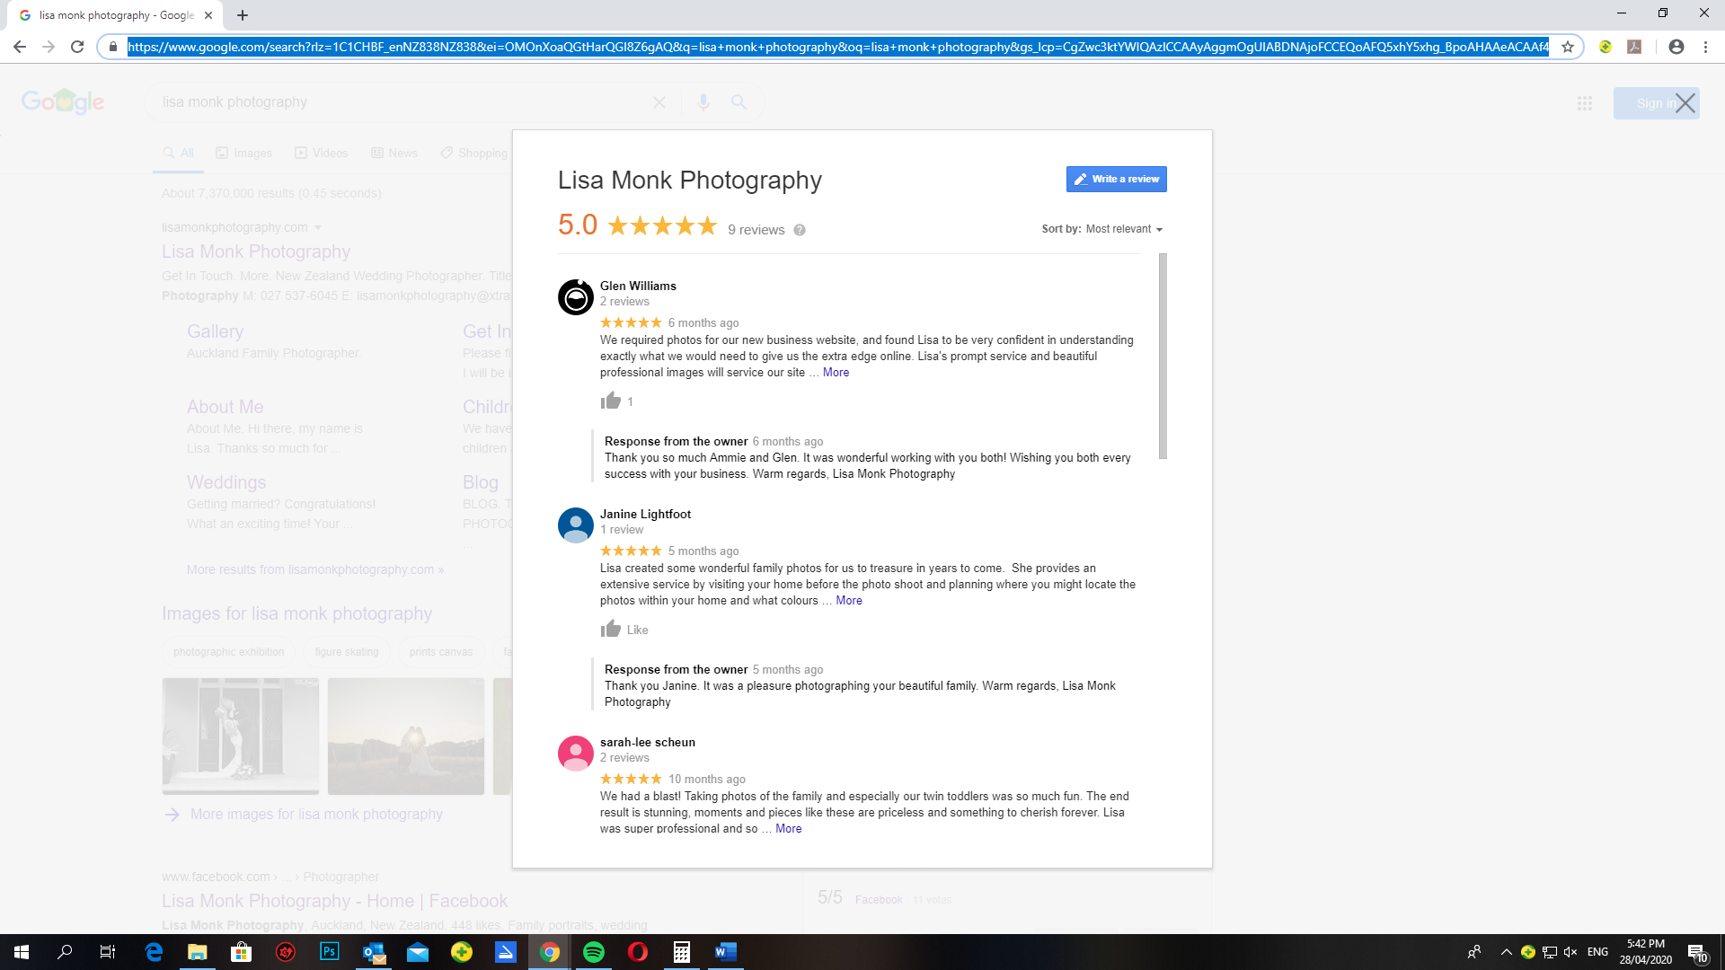1725x970 pixels.
Task: Reload the current page
Action: click(77, 47)
